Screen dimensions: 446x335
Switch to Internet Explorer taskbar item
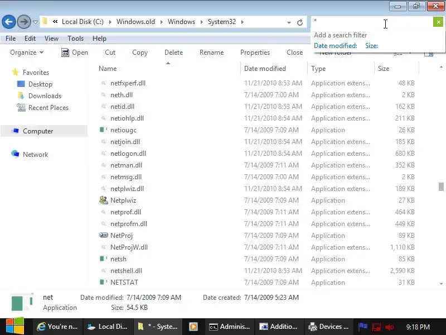[x=58, y=327]
